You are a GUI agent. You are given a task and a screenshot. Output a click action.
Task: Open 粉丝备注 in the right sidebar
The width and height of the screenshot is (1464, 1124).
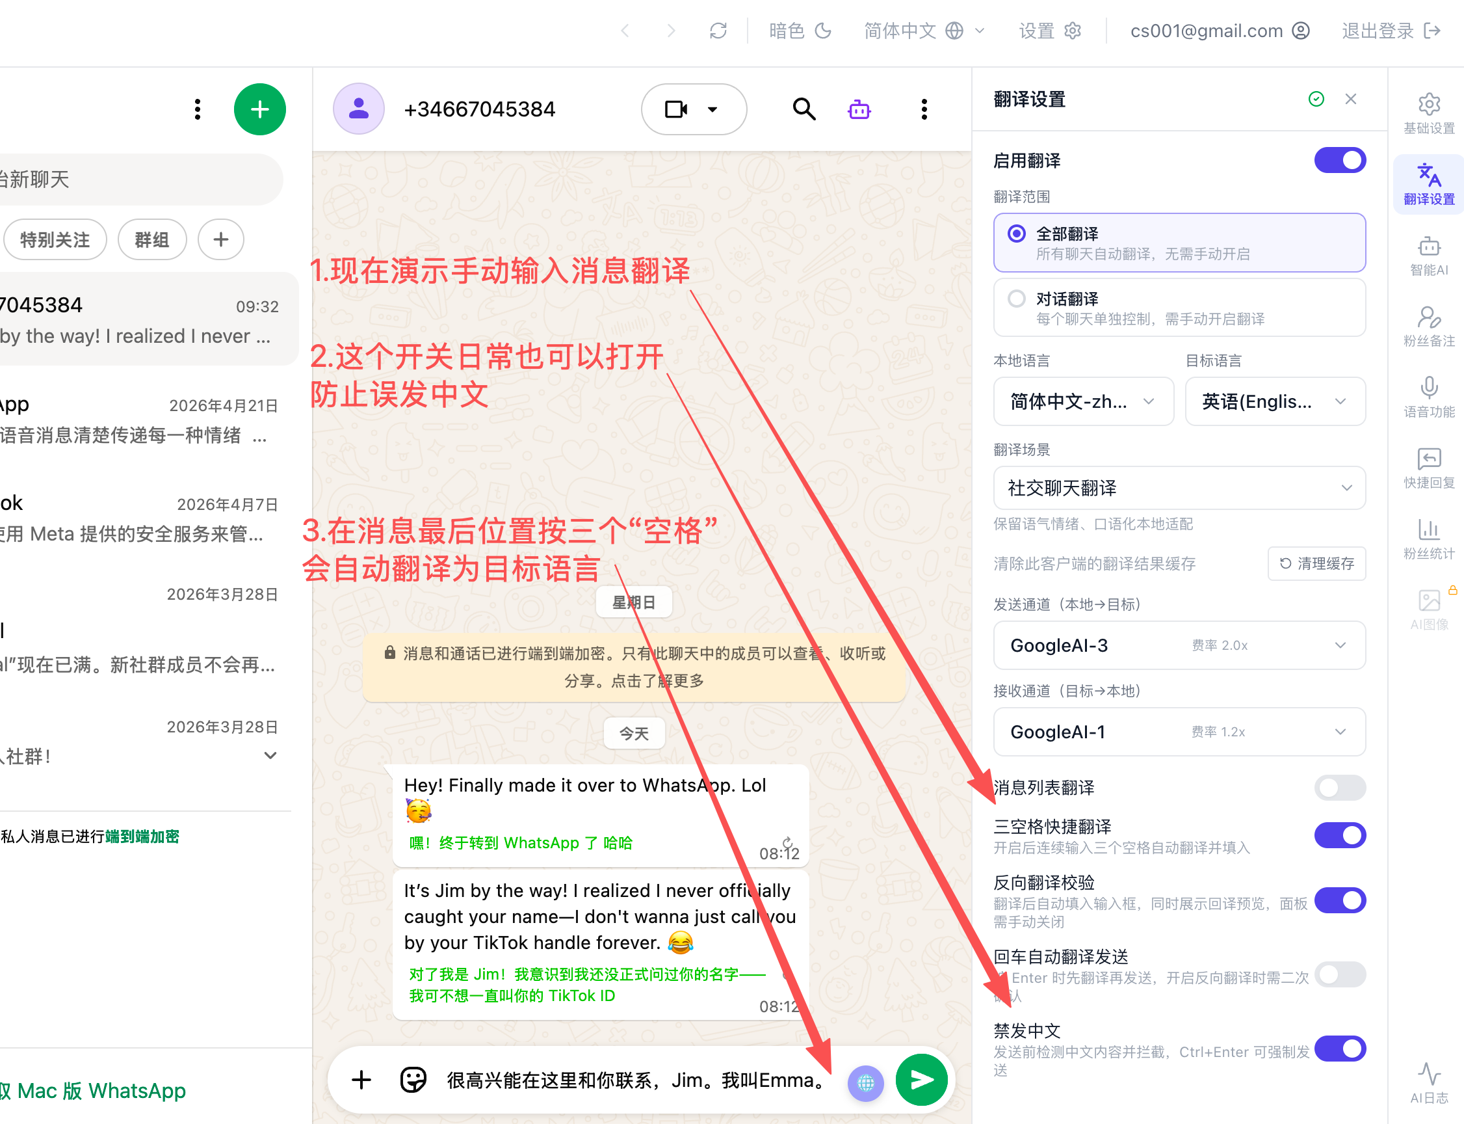(x=1428, y=327)
